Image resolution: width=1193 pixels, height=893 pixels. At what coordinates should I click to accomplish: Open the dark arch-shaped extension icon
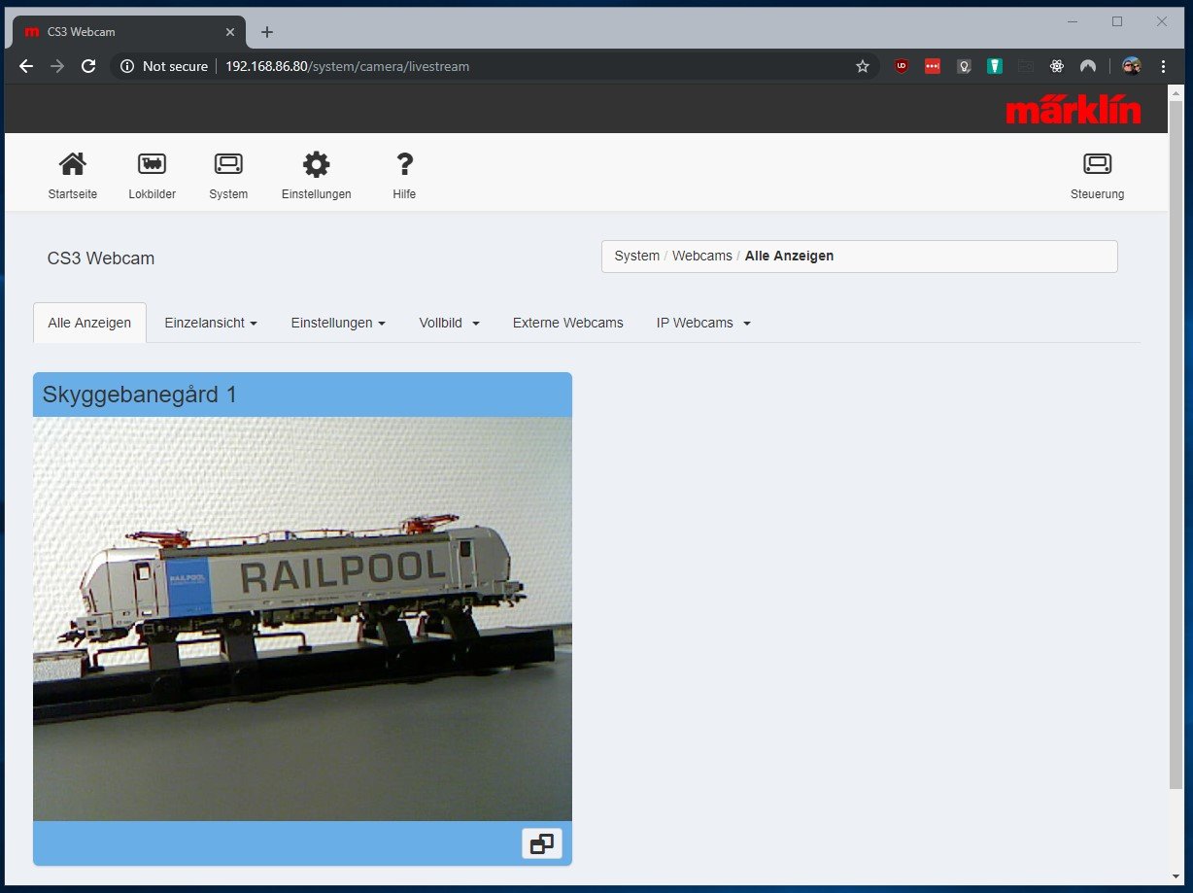click(1088, 66)
